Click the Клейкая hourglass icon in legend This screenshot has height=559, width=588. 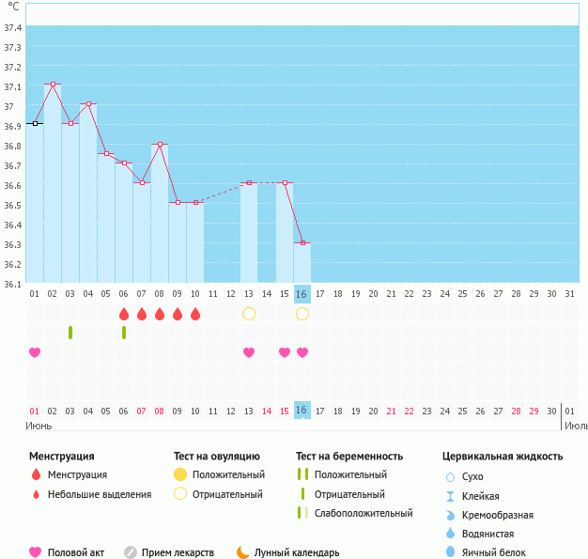click(450, 496)
